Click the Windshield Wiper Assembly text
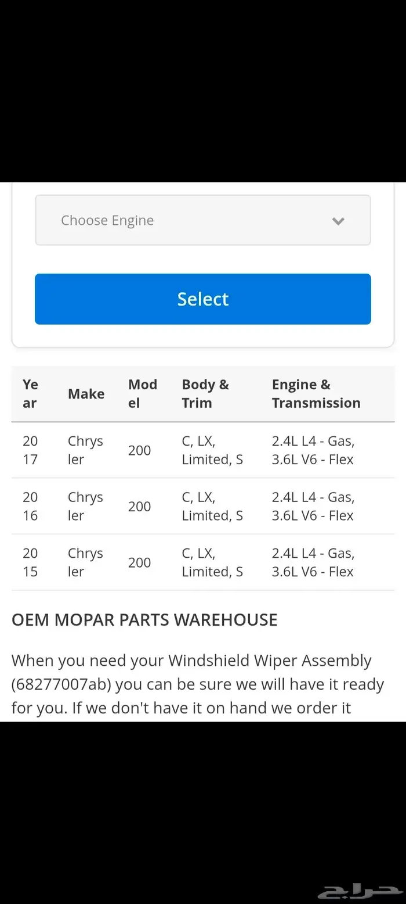 point(270,661)
